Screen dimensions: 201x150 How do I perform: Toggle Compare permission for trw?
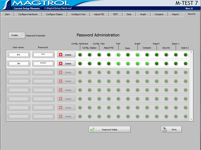click(x=147, y=55)
